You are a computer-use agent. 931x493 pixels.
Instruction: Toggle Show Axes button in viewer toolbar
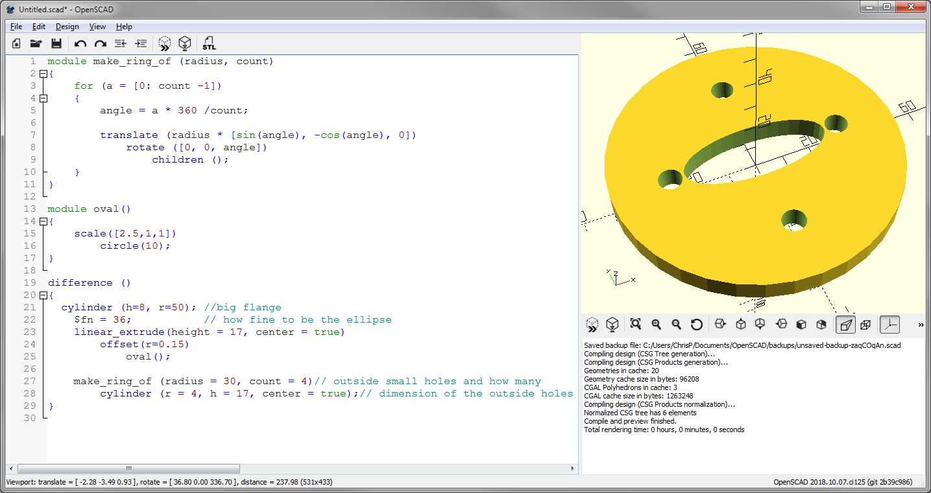tap(889, 325)
